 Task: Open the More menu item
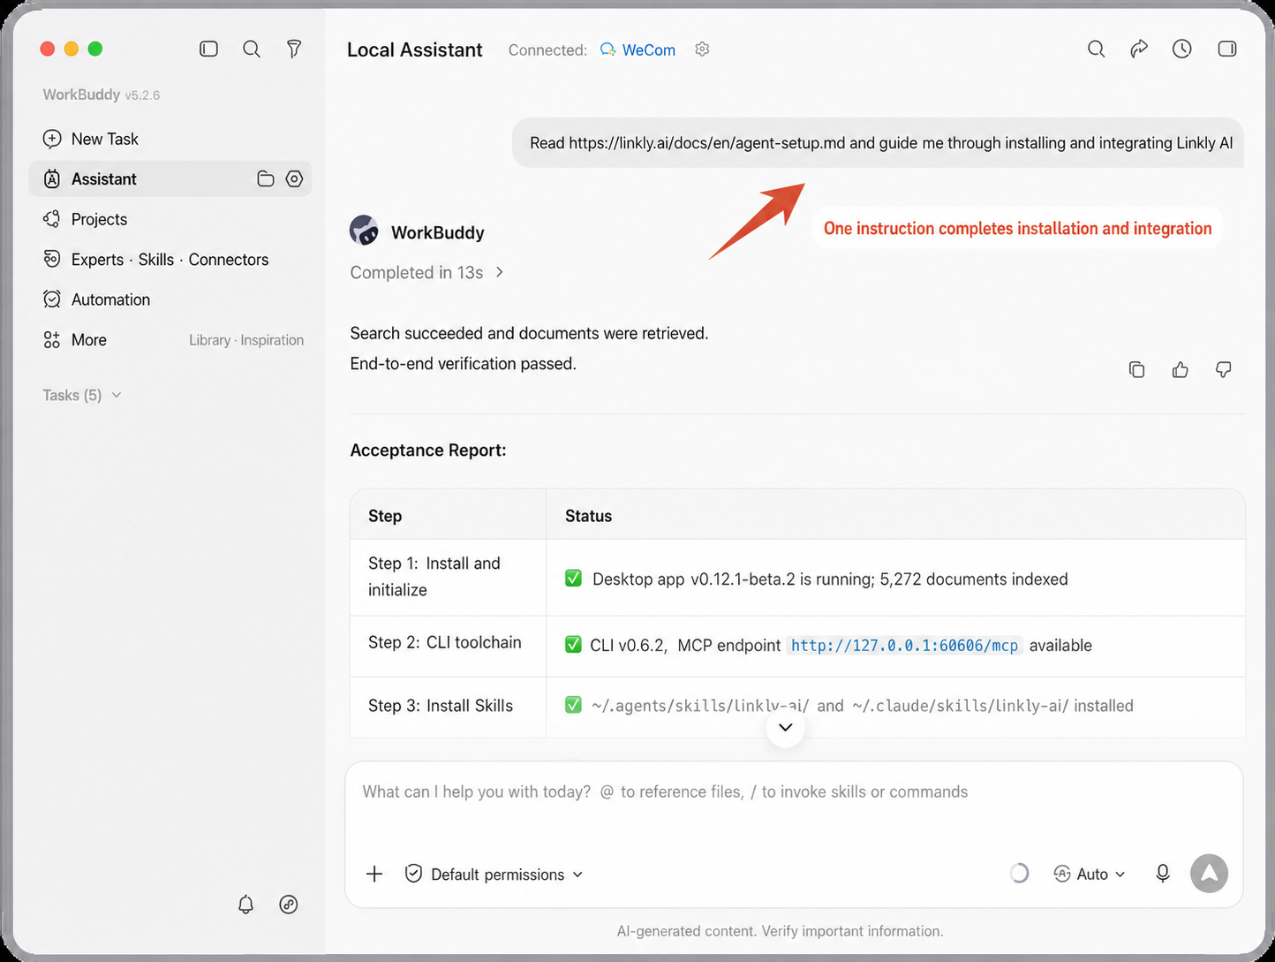point(75,340)
